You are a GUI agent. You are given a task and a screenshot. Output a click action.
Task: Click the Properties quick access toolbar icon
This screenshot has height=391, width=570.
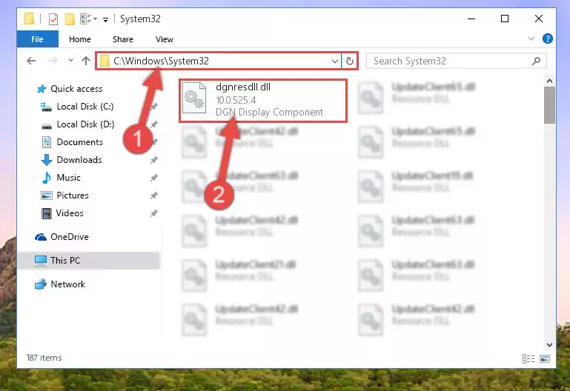click(53, 19)
